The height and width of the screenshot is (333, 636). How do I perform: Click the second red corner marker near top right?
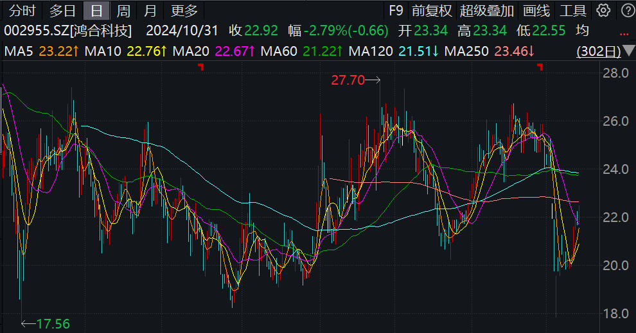[540, 66]
